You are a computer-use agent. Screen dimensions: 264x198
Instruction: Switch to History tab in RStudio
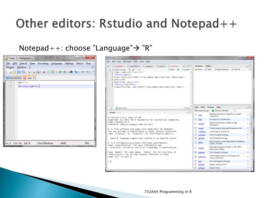[x=208, y=66]
